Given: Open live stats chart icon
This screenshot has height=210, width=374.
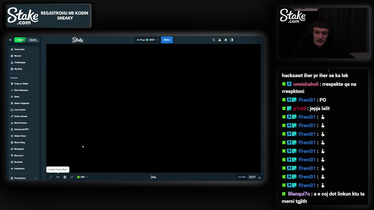Looking at the screenshot, I should (65, 177).
